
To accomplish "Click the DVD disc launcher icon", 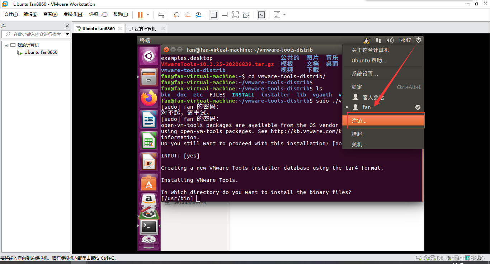I will coord(149,243).
